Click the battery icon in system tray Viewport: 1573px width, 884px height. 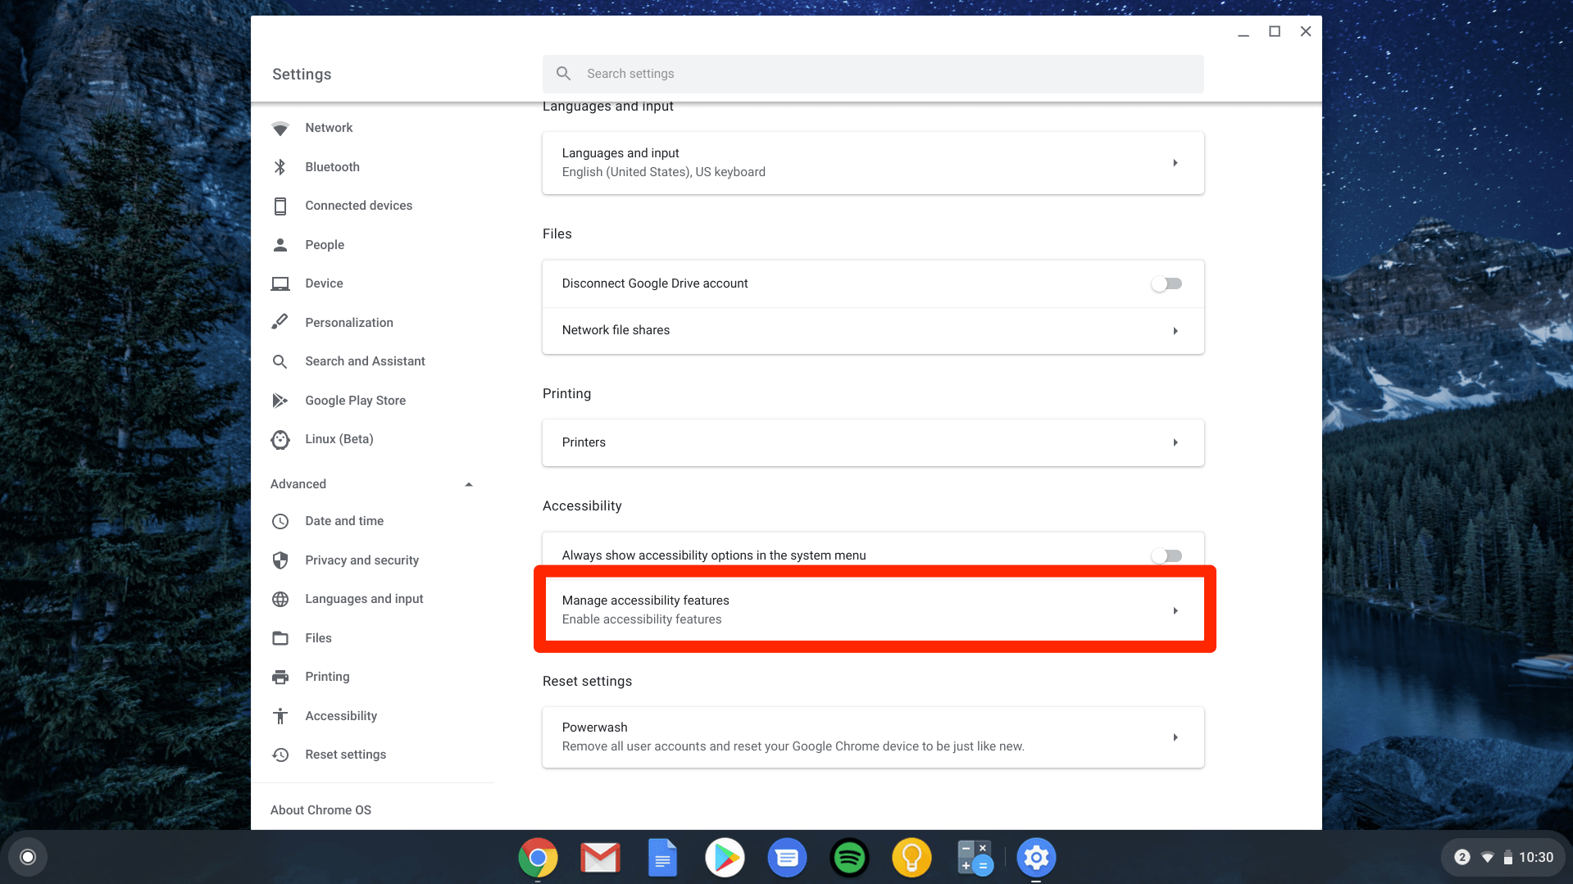click(x=1508, y=858)
